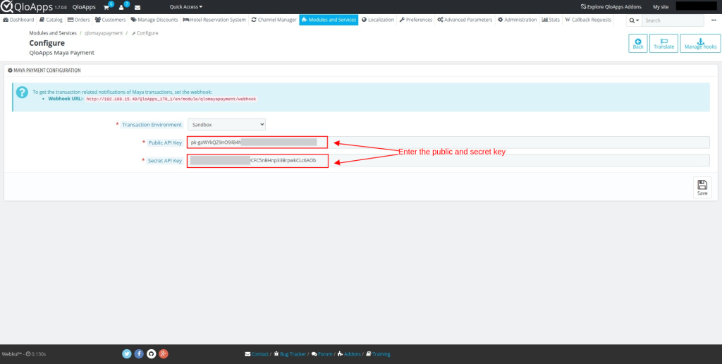Open the shopping cart orders notification icon
Image resolution: width=722 pixels, height=364 pixels.
click(x=106, y=7)
